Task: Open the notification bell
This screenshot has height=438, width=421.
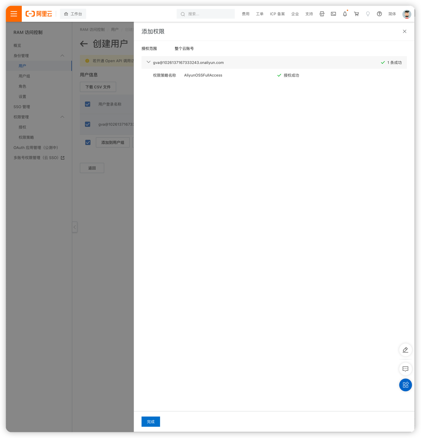Action: pos(345,14)
